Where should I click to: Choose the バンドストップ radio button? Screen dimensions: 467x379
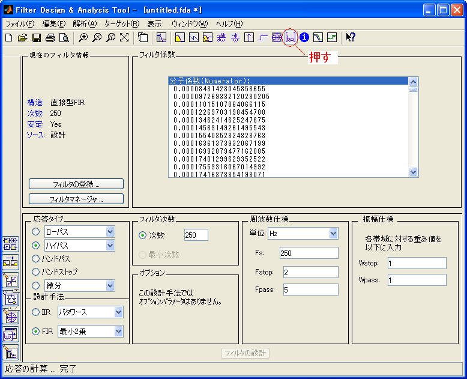36,271
